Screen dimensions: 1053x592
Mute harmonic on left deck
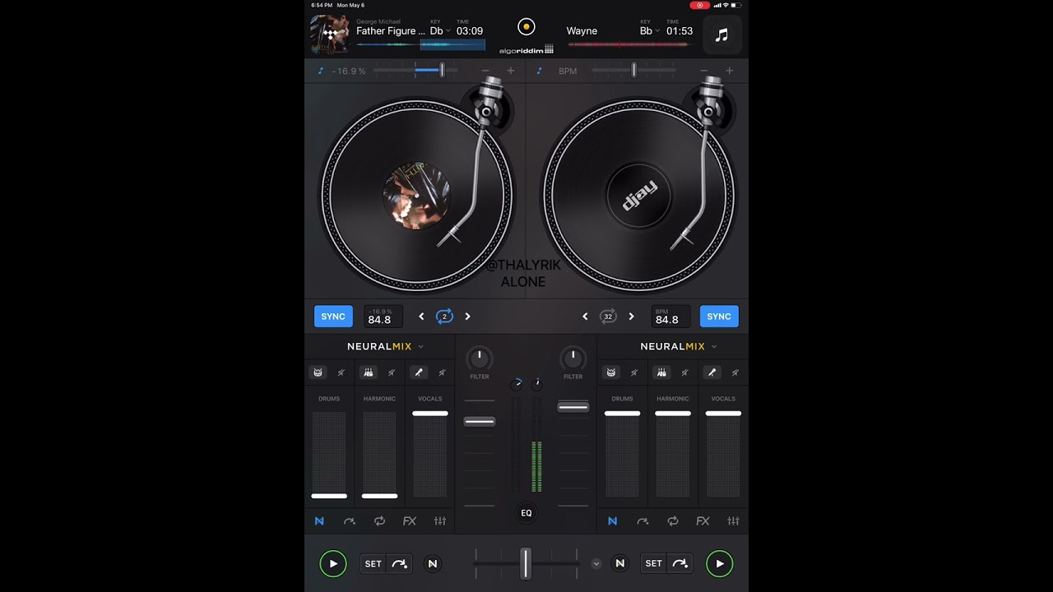point(392,372)
